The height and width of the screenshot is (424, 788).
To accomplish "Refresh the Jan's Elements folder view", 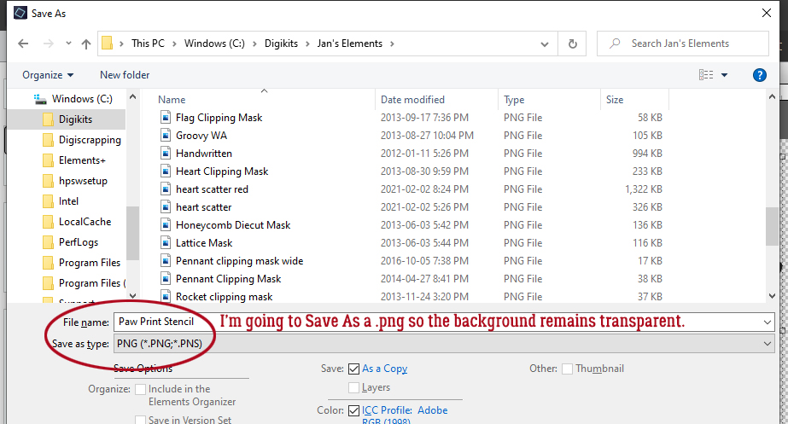I will coord(572,44).
